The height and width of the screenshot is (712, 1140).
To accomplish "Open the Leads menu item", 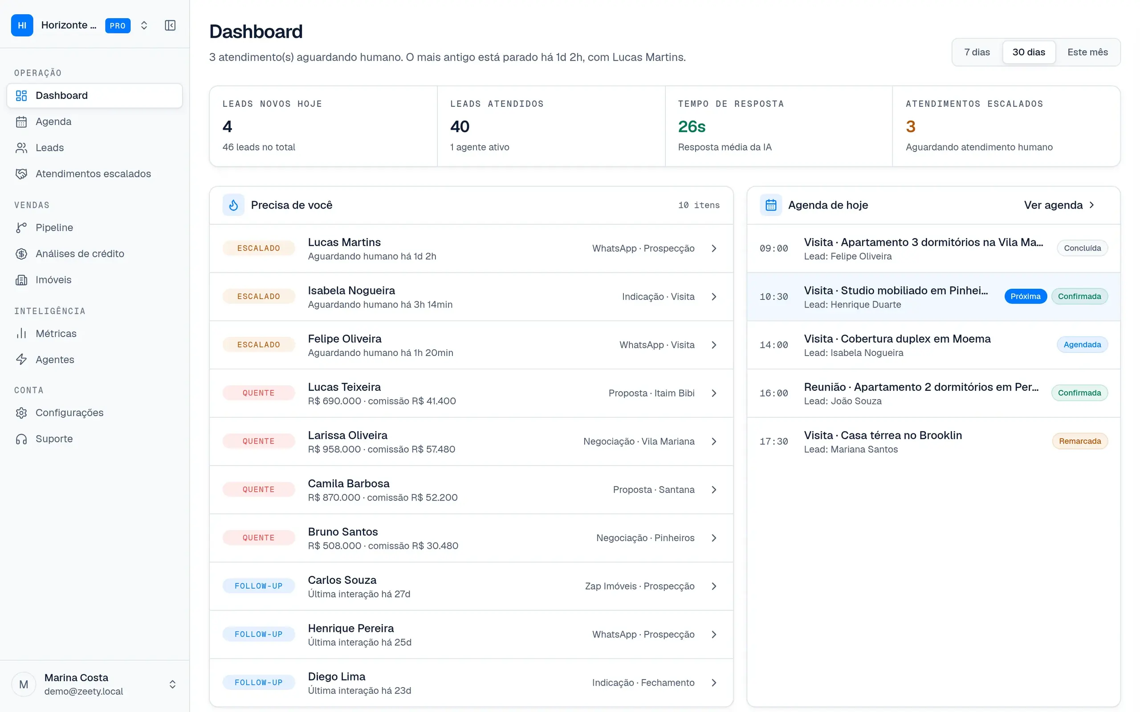I will click(94, 148).
